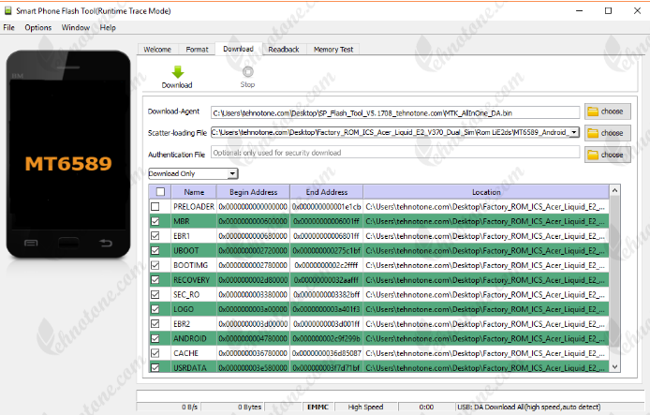The image size is (650, 415).
Task: Uncheck the RECOVERY partition checkbox
Action: click(x=156, y=279)
